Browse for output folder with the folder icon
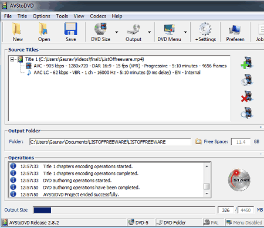Screen dimensions: 264x228 pos(198,141)
